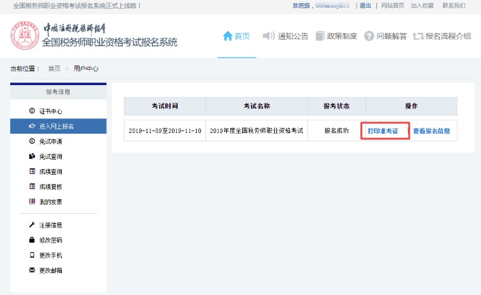Select 进入网上报名 in the sidebar
This screenshot has width=481, height=295.
pos(56,126)
